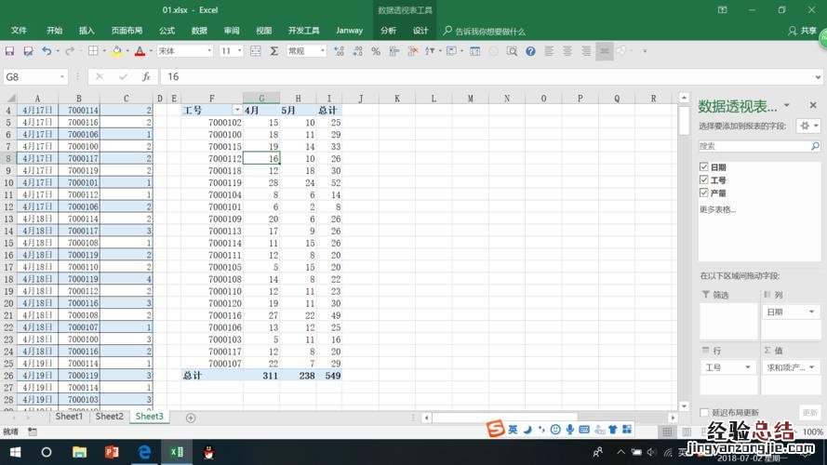The width and height of the screenshot is (827, 465).
Task: Uncheck the 日期 field checkbox
Action: click(x=704, y=167)
